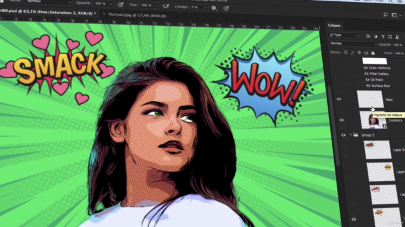This screenshot has width=405, height=227.
Task: Click the search magnifier icon at top right
Action: (x=385, y=15)
